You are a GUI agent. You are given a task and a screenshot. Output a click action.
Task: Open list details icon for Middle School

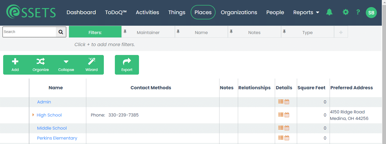tap(281, 128)
